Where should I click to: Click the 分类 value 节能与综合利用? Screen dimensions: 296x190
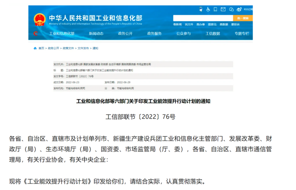point(125,89)
